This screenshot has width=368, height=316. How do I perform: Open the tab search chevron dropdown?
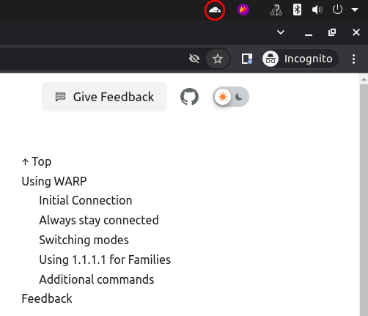click(281, 32)
